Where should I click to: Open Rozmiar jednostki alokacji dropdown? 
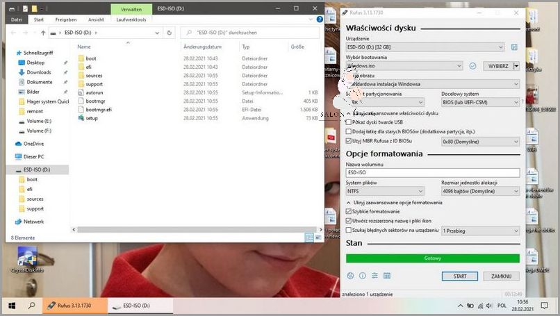tap(480, 191)
